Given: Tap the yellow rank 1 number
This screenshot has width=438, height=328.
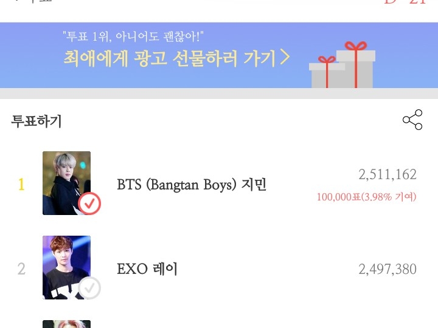Looking at the screenshot, I should (21, 185).
